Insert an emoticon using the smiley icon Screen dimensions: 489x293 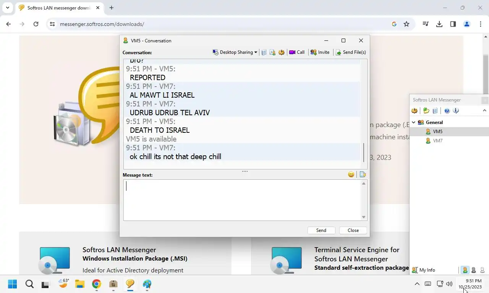coord(351,174)
